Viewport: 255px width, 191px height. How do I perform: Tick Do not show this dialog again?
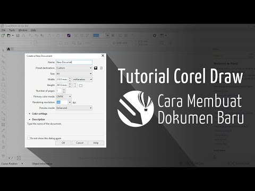click(28, 138)
